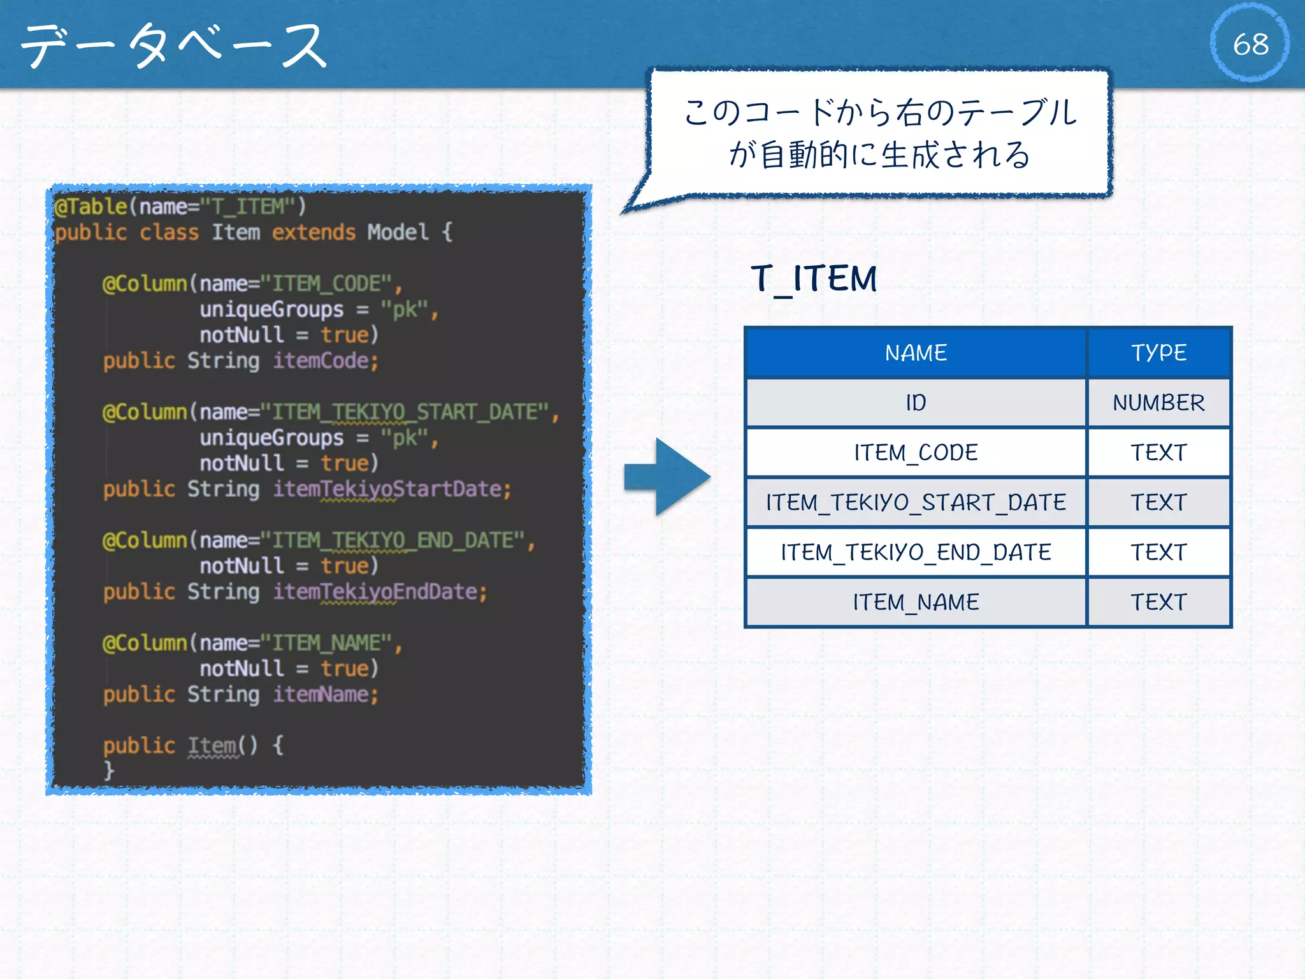Click the NAME column header
This screenshot has width=1305, height=979.
(915, 353)
